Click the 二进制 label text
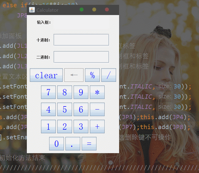 [43, 57]
